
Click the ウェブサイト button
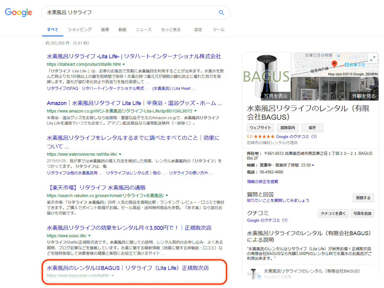tap(260, 128)
